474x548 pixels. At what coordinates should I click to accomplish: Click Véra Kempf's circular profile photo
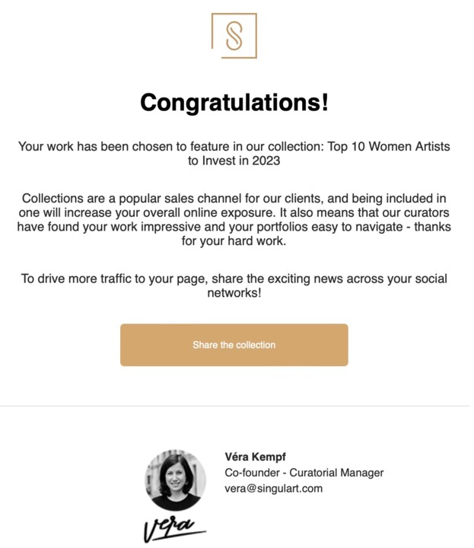pyautogui.click(x=175, y=479)
